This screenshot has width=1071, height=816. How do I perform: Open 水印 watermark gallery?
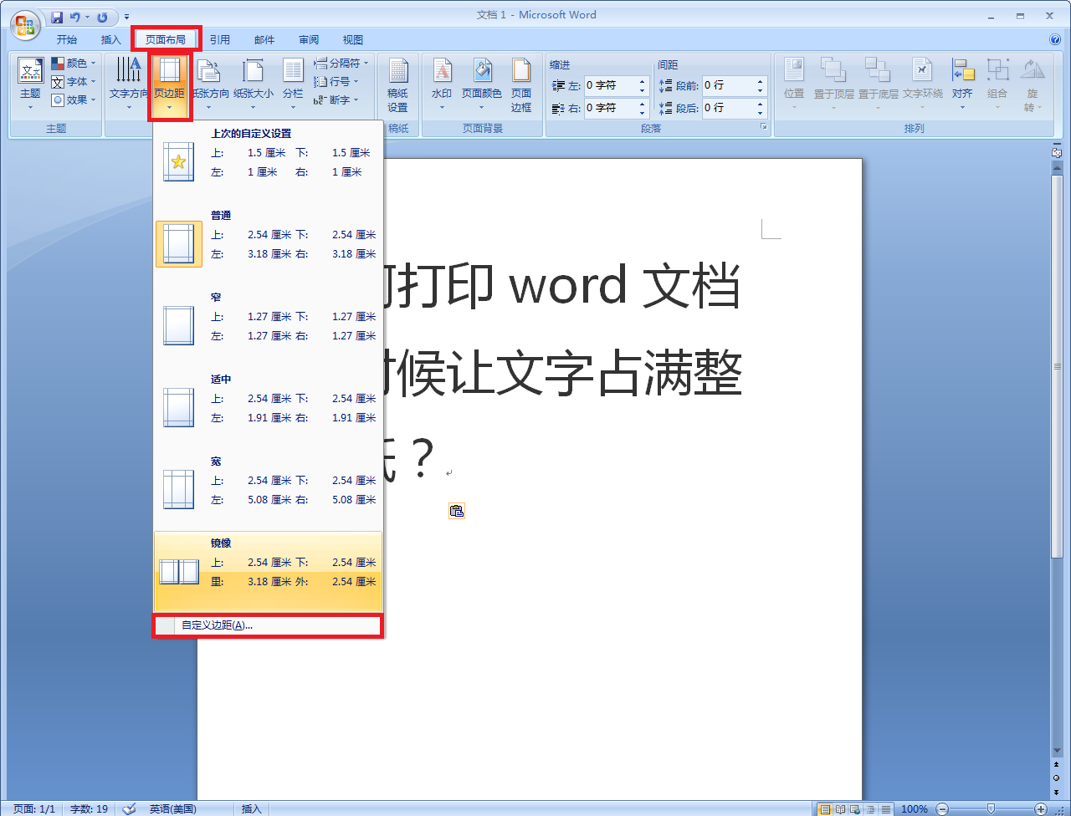click(x=442, y=84)
